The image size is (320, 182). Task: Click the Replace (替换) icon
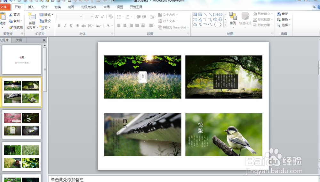pos(279,19)
